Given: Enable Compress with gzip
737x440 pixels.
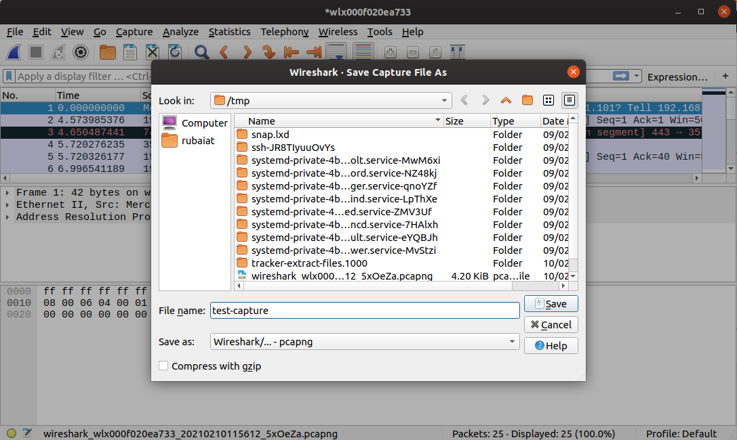Looking at the screenshot, I should coord(163,365).
